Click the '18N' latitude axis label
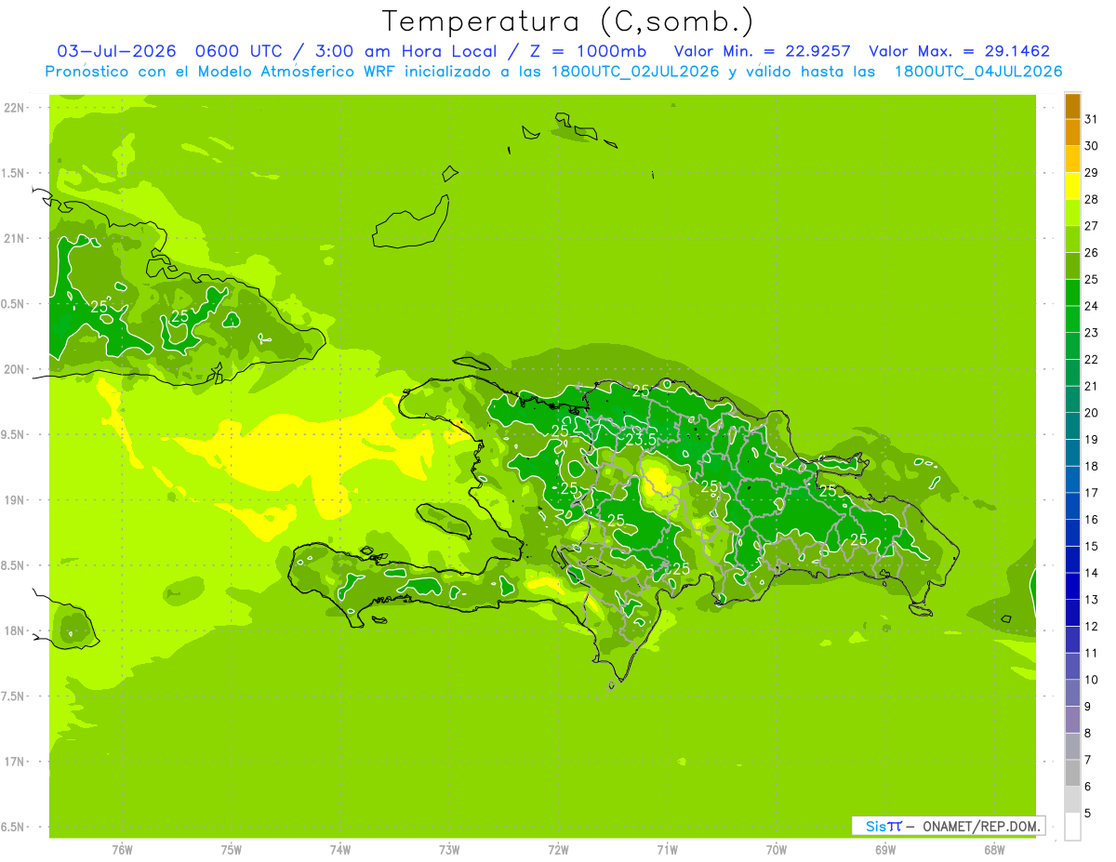 coord(14,630)
